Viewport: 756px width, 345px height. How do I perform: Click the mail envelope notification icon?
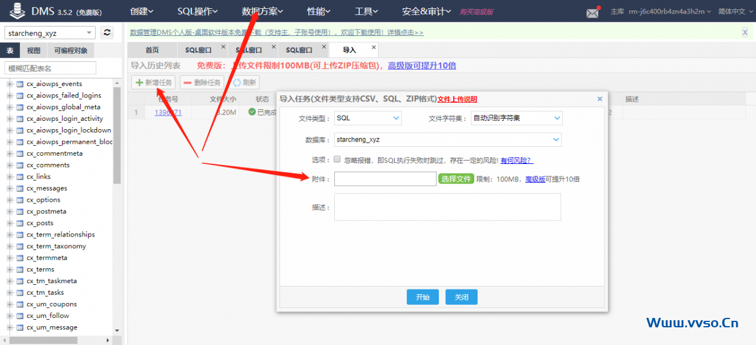592,12
